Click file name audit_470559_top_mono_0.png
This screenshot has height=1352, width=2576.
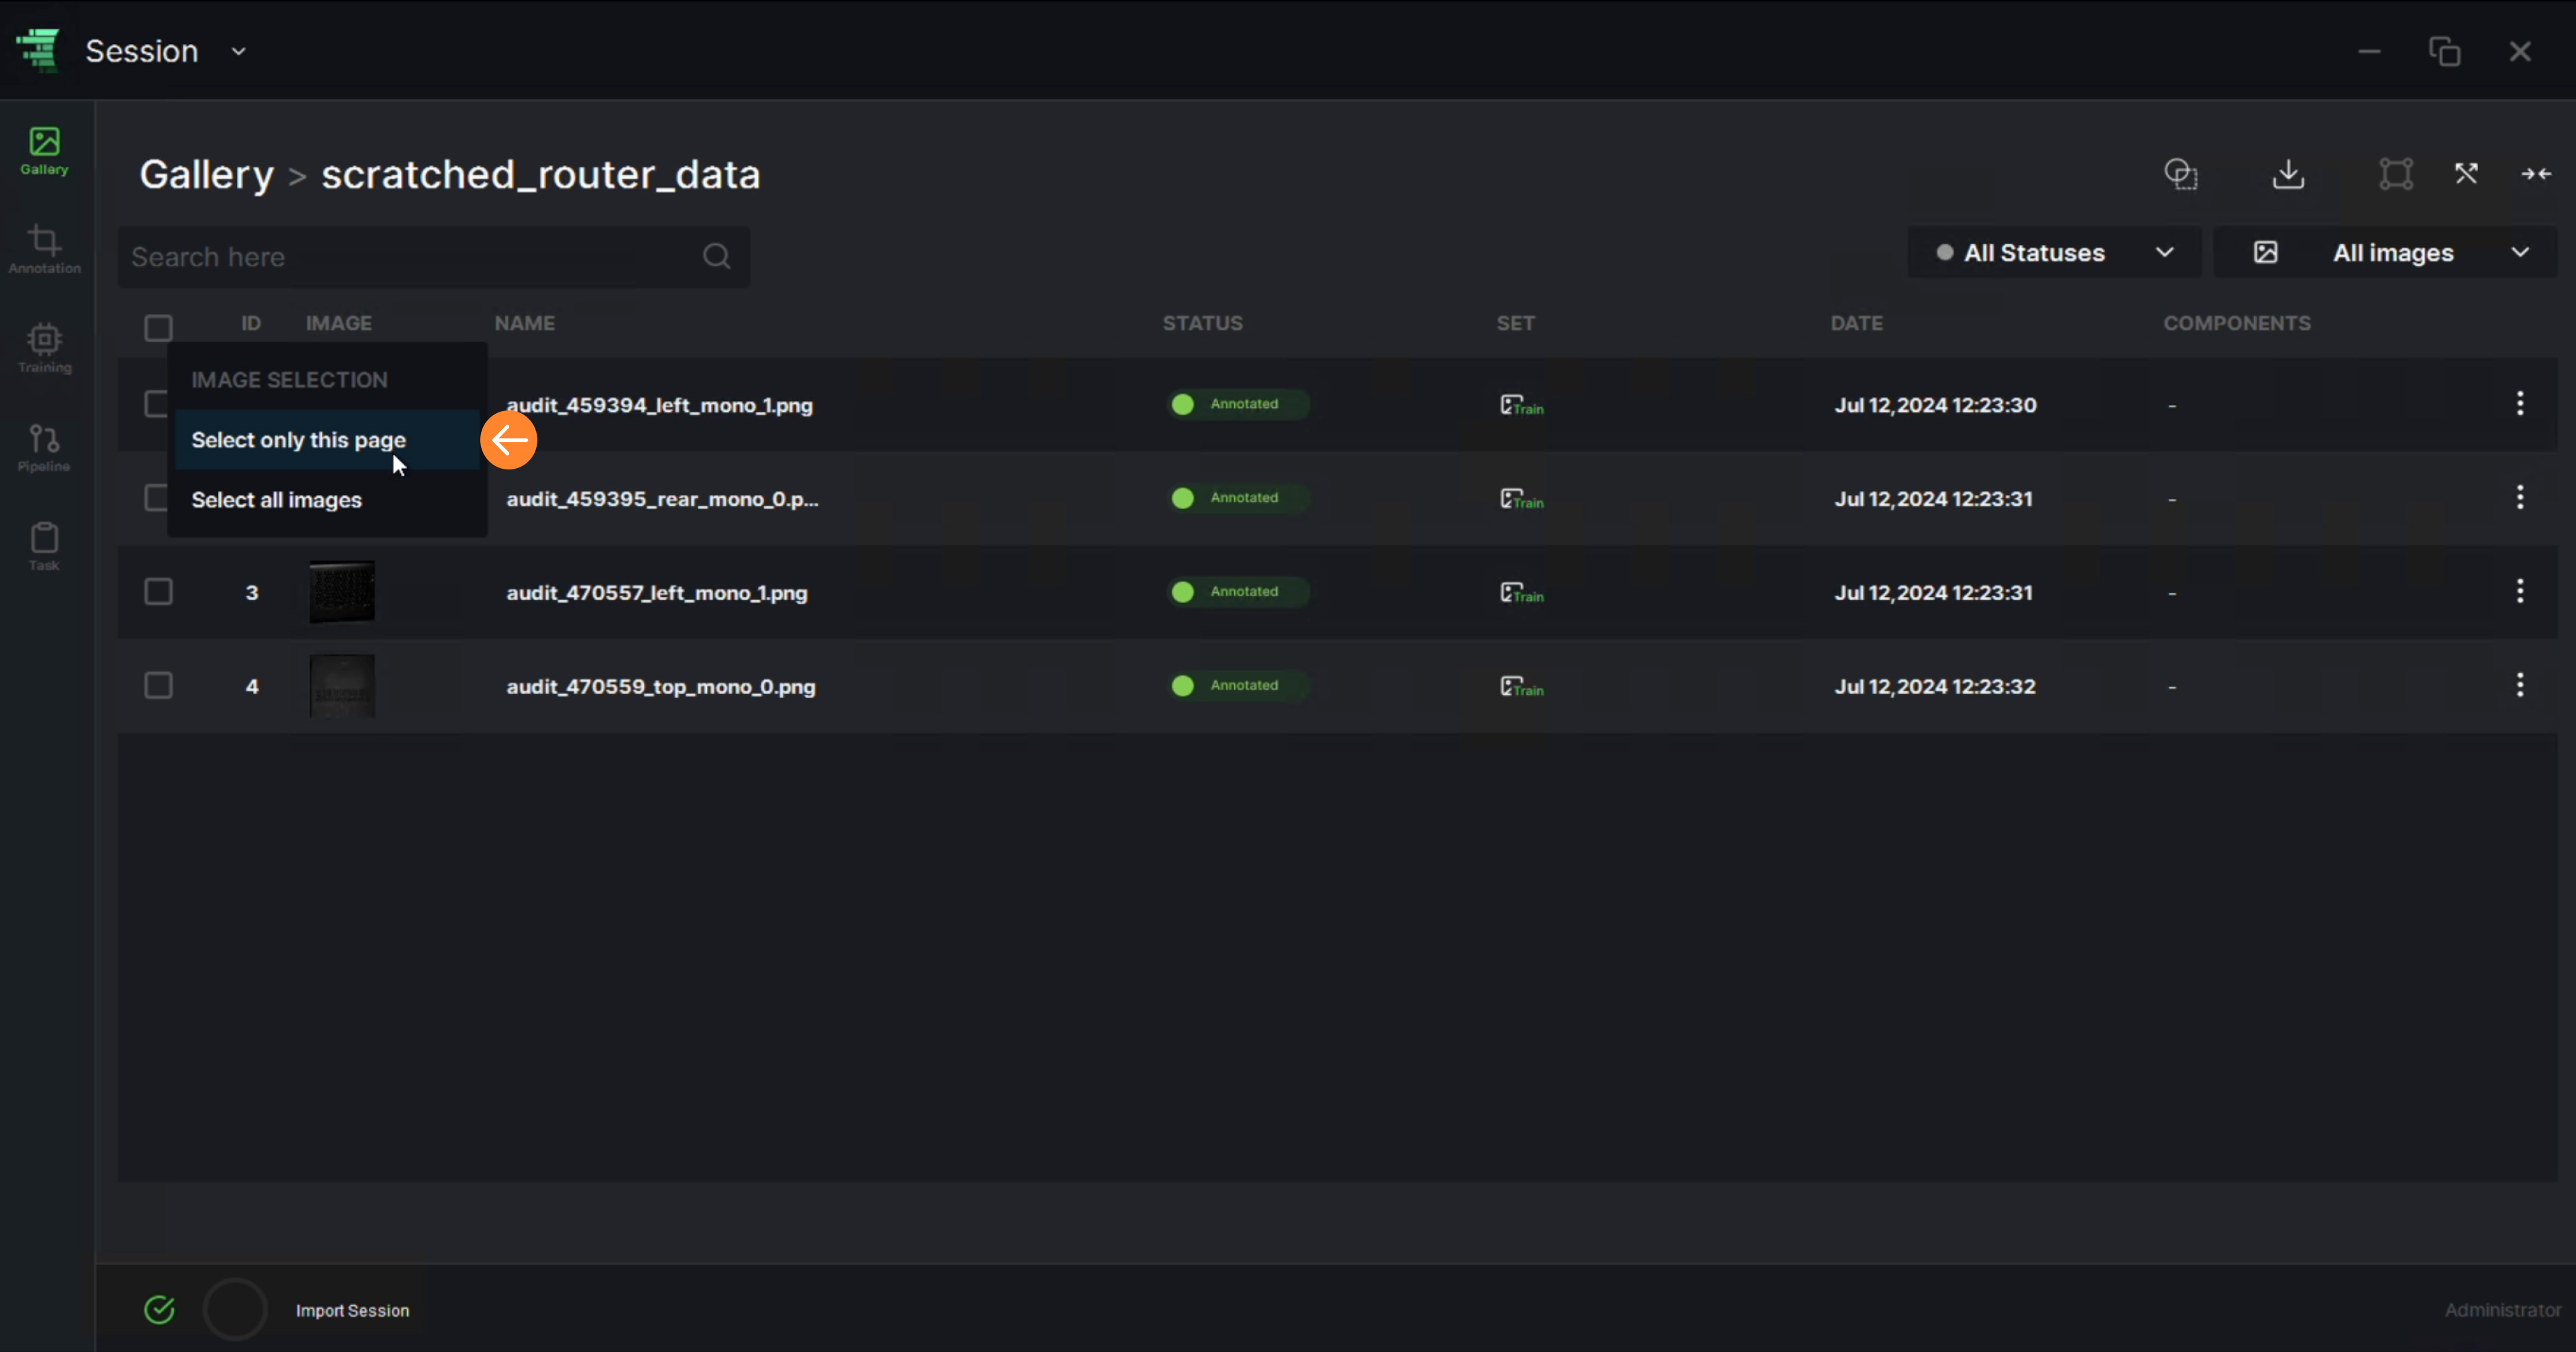click(660, 687)
